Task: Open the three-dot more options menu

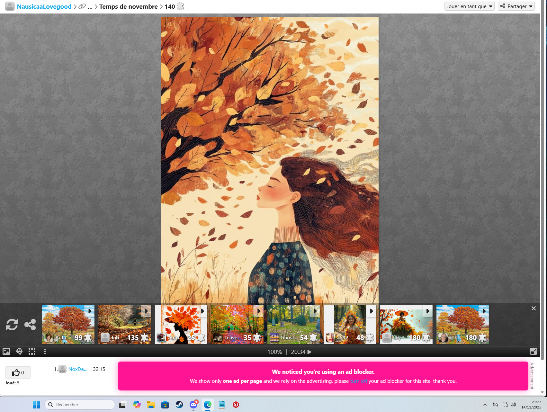Action: [45, 352]
